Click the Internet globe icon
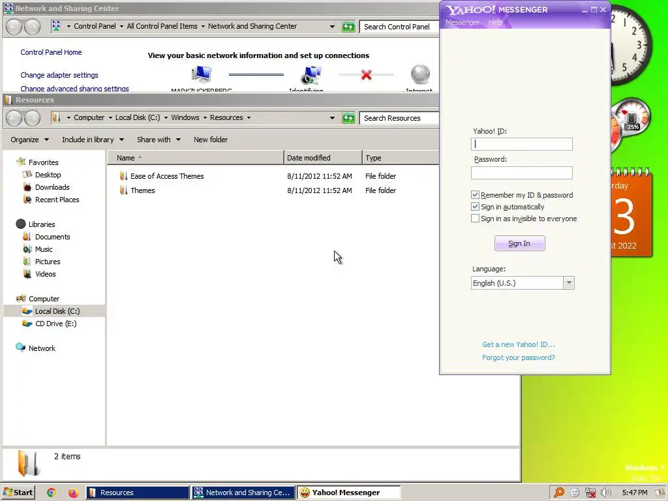The width and height of the screenshot is (668, 501). [420, 74]
